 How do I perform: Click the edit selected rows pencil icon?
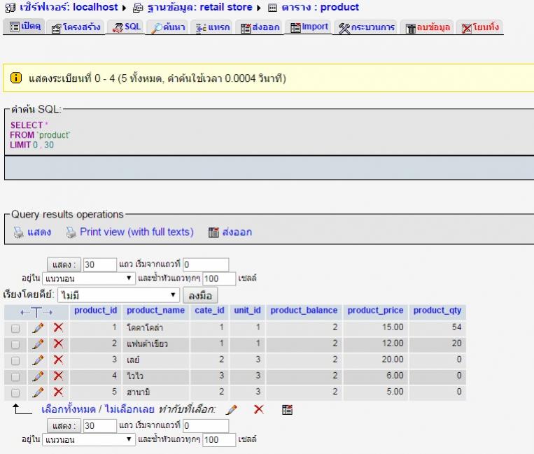(232, 409)
